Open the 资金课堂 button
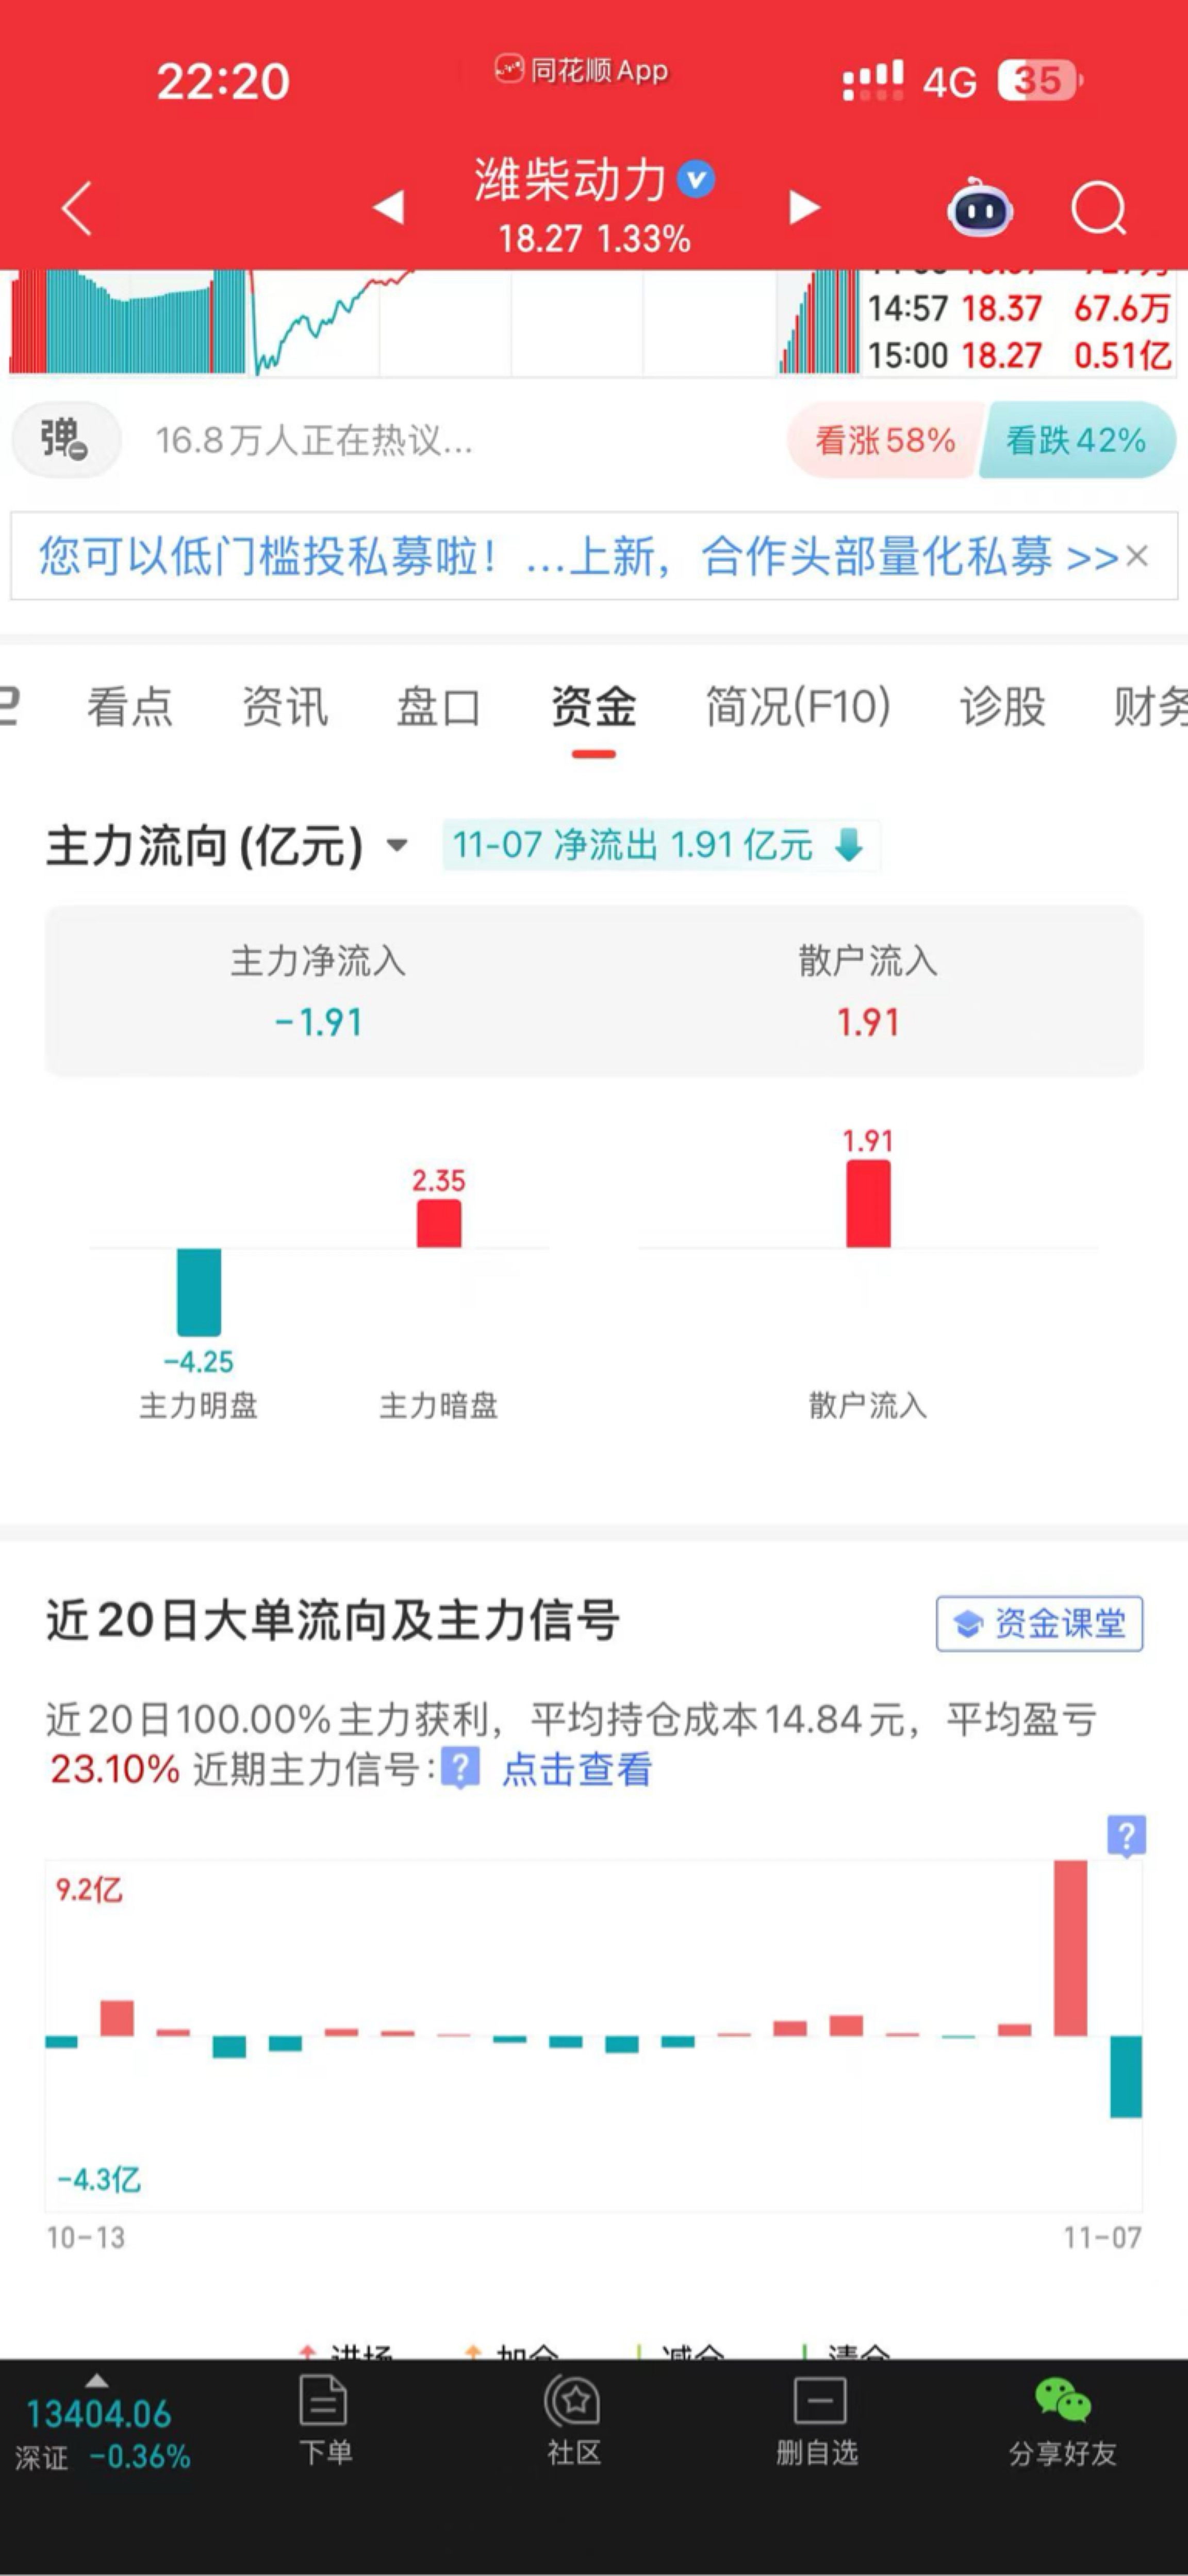 coord(1039,1624)
